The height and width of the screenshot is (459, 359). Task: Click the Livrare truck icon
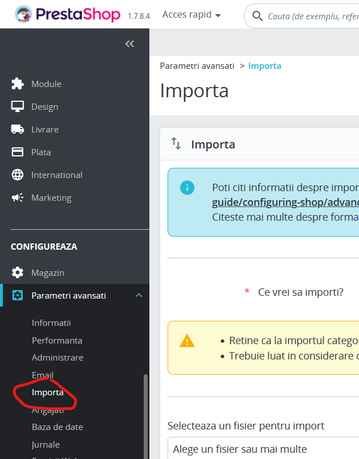click(x=18, y=129)
